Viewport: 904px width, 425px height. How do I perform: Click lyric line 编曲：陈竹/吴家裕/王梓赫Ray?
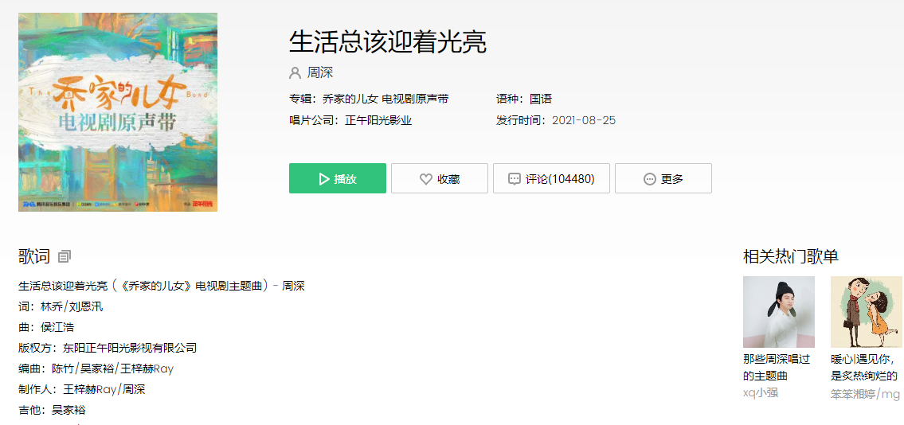[96, 368]
